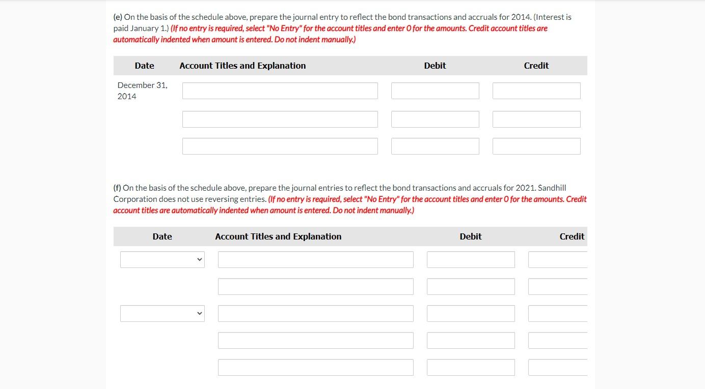Screen dimensions: 705x389
Task: Click the first Debit field in part (f)
Action: 470,259
